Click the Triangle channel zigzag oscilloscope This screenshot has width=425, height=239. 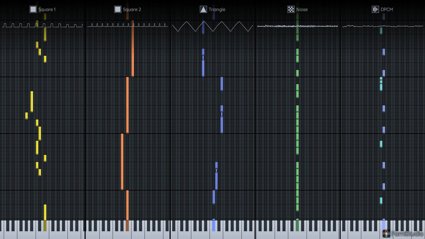pyautogui.click(x=212, y=27)
